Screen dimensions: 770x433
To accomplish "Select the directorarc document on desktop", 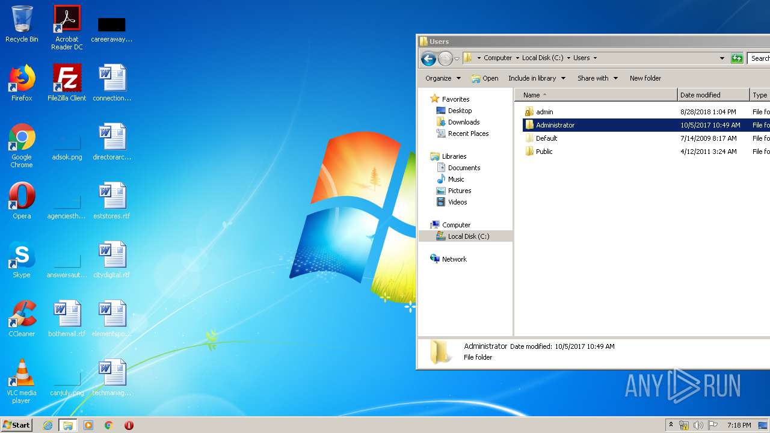I will (112, 142).
